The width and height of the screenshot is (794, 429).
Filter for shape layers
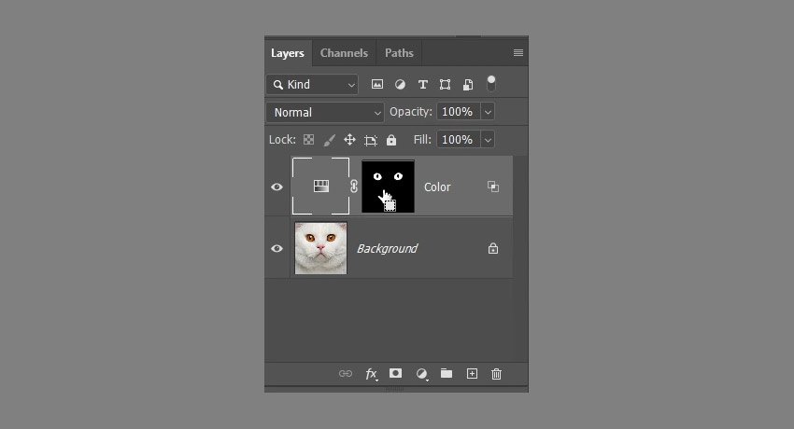[445, 84]
